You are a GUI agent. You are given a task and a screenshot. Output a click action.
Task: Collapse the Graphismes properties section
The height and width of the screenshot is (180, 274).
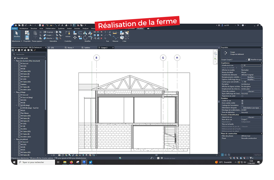tap(262, 63)
